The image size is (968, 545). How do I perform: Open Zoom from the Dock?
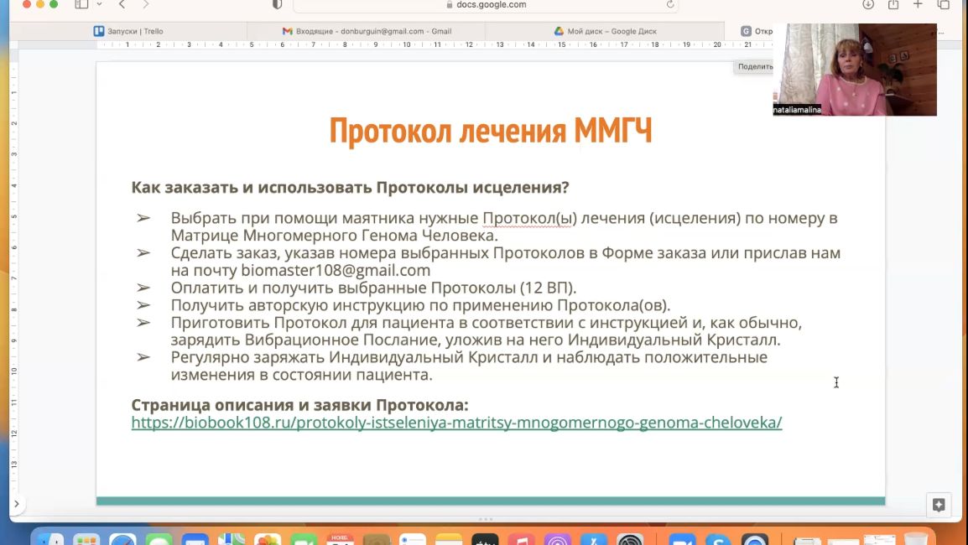tap(682, 541)
